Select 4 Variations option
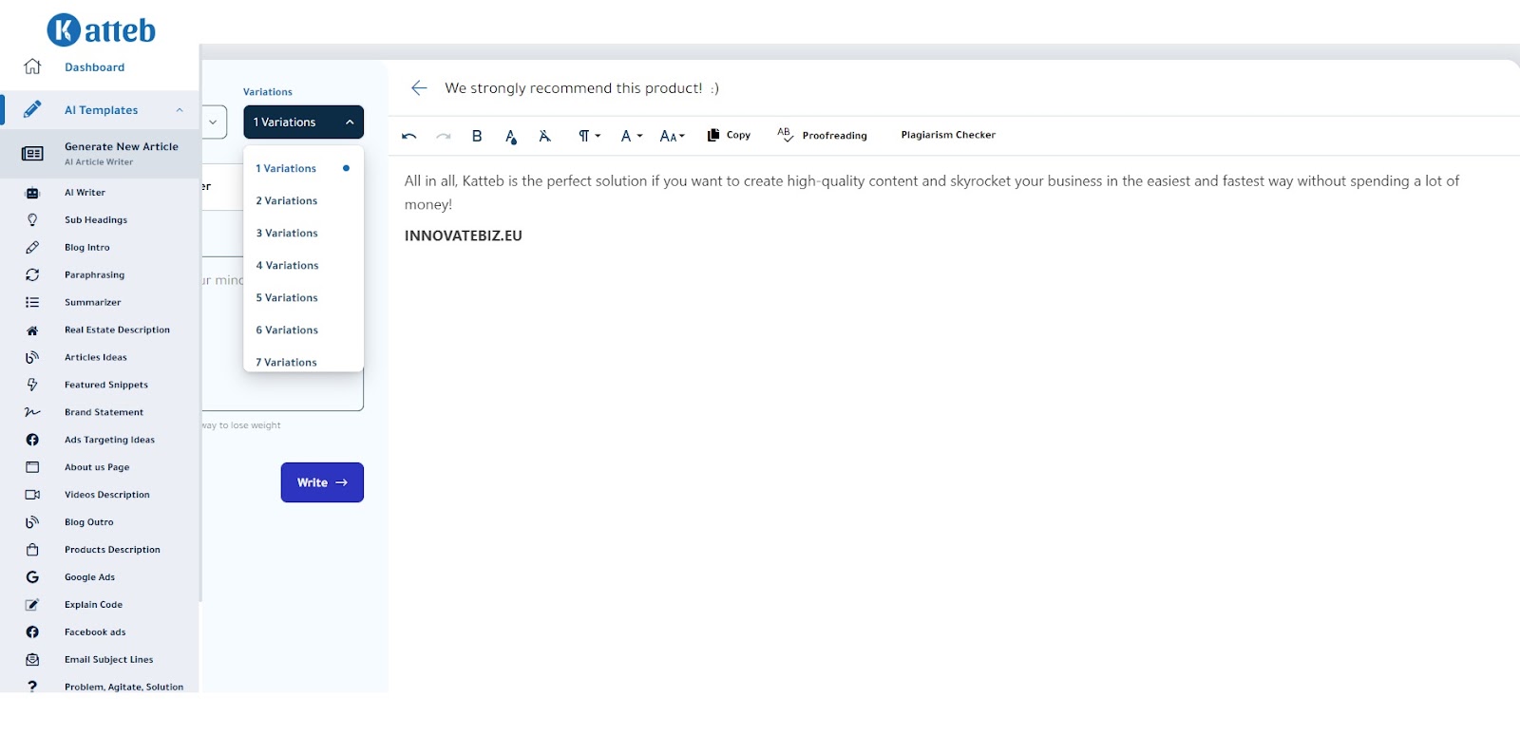This screenshot has height=754, width=1520. [303, 266]
